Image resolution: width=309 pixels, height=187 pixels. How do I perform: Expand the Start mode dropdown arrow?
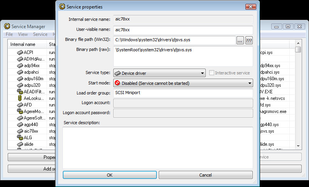pyautogui.click(x=250, y=83)
